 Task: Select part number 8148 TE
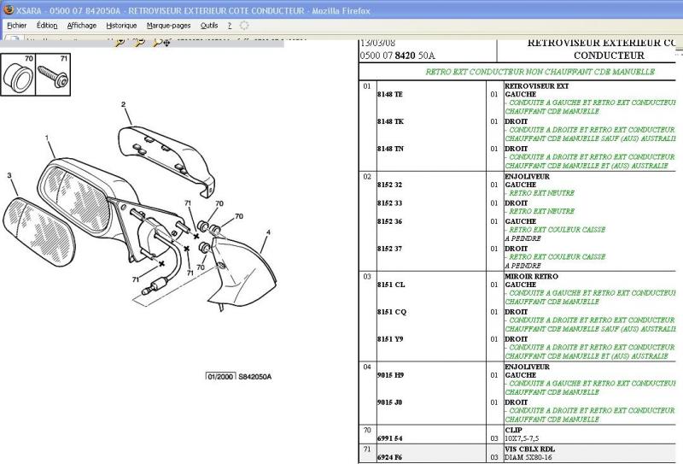click(390, 94)
